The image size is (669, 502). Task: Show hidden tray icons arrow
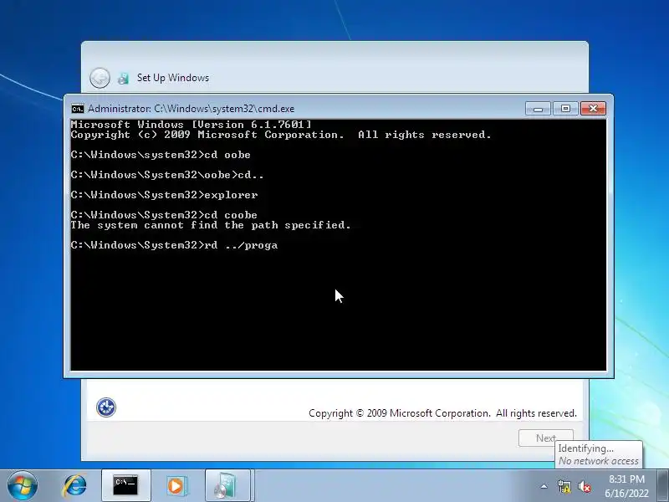(544, 486)
